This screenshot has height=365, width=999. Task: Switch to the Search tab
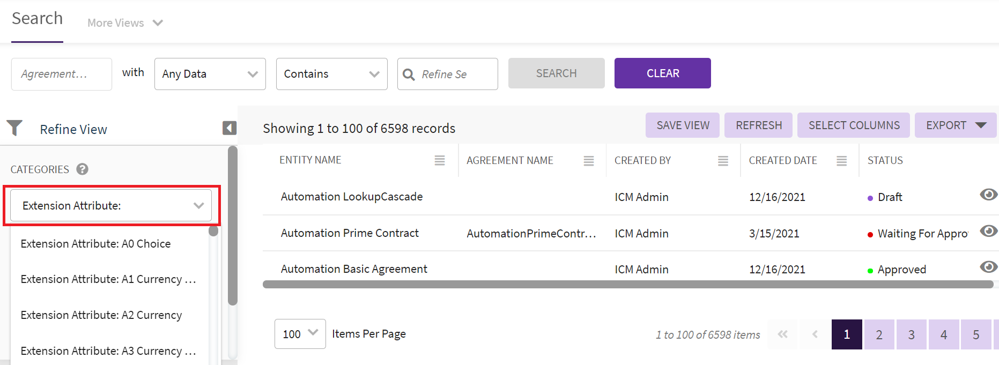tap(37, 19)
